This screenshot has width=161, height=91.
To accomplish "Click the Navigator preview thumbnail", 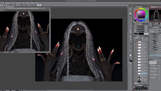I will click(155, 15).
